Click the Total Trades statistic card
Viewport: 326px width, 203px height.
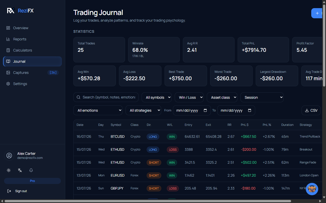[99, 50]
